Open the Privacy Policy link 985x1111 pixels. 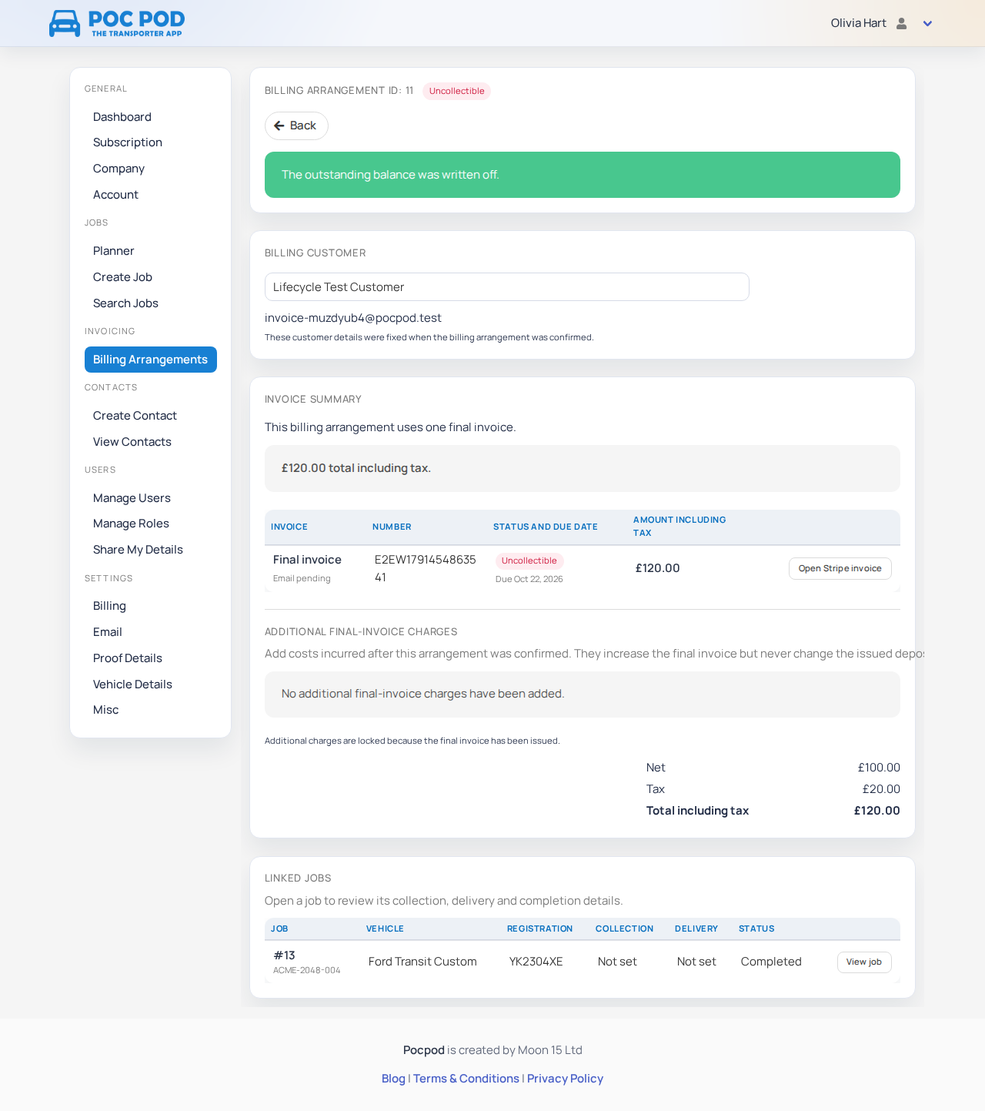click(565, 1079)
